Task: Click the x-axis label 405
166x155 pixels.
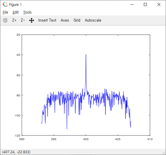Action: pyautogui.click(x=118, y=139)
